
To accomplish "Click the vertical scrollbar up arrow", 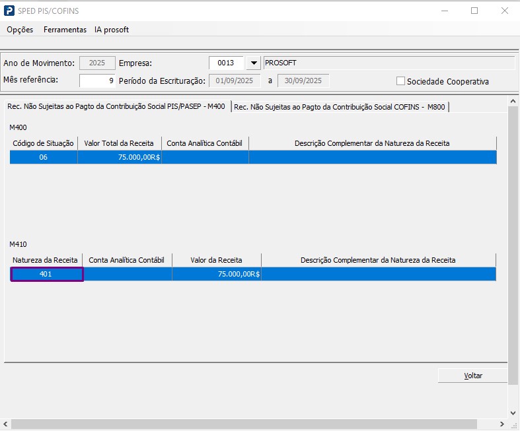I will click(513, 100).
